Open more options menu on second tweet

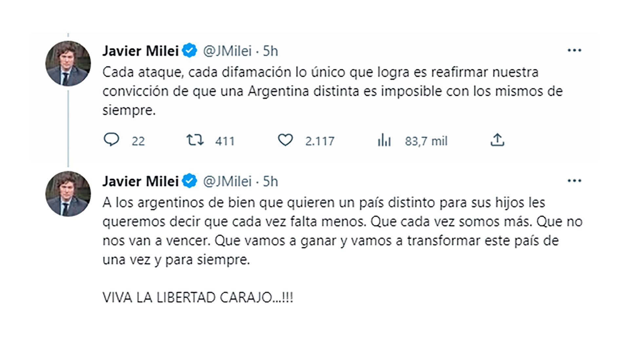tap(574, 181)
